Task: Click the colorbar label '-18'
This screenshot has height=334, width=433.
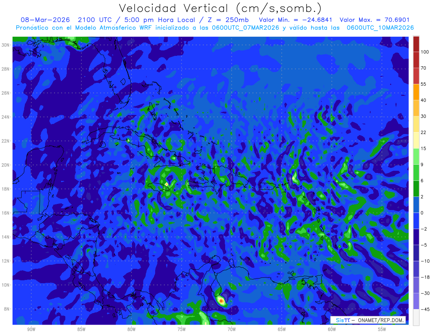Action: [x=424, y=277]
